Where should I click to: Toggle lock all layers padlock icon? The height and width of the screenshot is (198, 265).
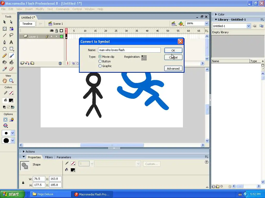pyautogui.click(x=56, y=31)
